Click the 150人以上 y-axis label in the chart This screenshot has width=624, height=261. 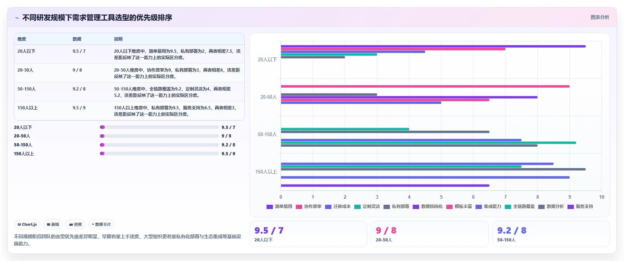click(x=266, y=172)
